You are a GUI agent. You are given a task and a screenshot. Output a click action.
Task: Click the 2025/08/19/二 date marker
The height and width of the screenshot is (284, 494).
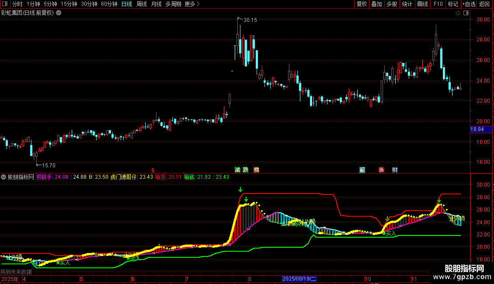(x=299, y=279)
